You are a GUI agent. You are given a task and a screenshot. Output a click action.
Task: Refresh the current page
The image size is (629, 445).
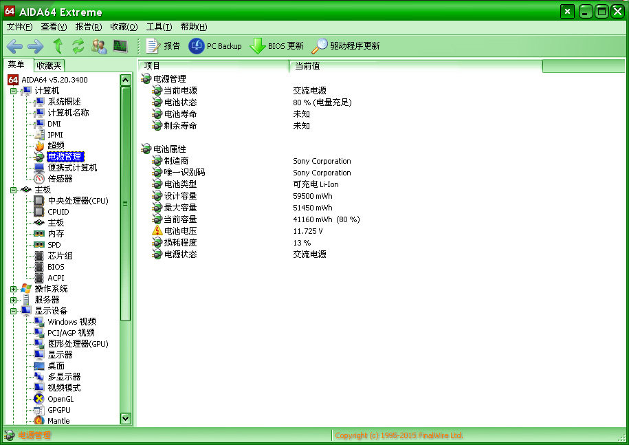[78, 46]
